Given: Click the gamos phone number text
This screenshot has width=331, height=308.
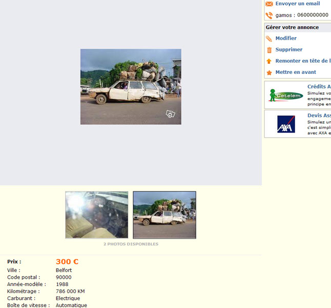Looking at the screenshot, I should pos(302,15).
